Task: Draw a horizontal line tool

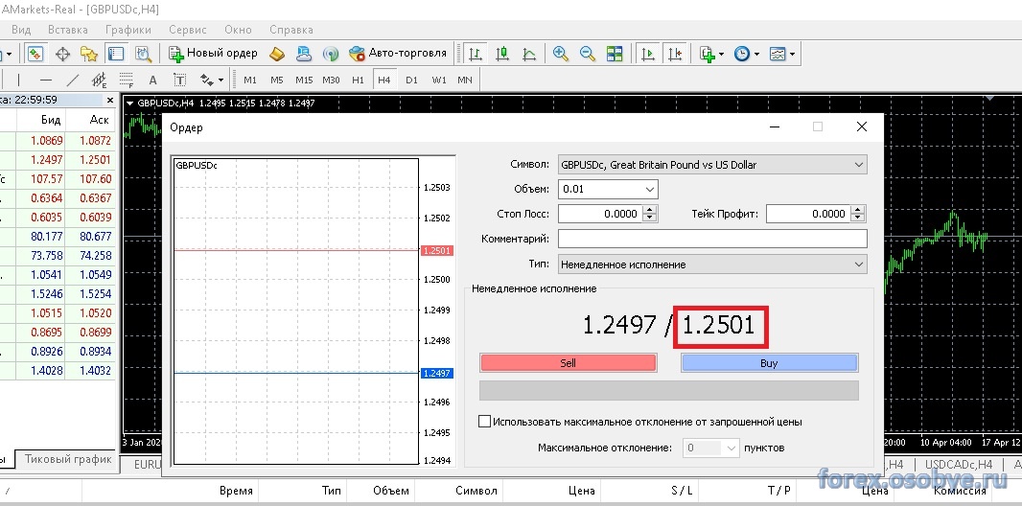Action: 45,80
